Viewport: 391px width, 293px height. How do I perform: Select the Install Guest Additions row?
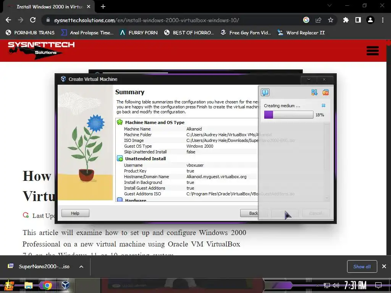187,188
